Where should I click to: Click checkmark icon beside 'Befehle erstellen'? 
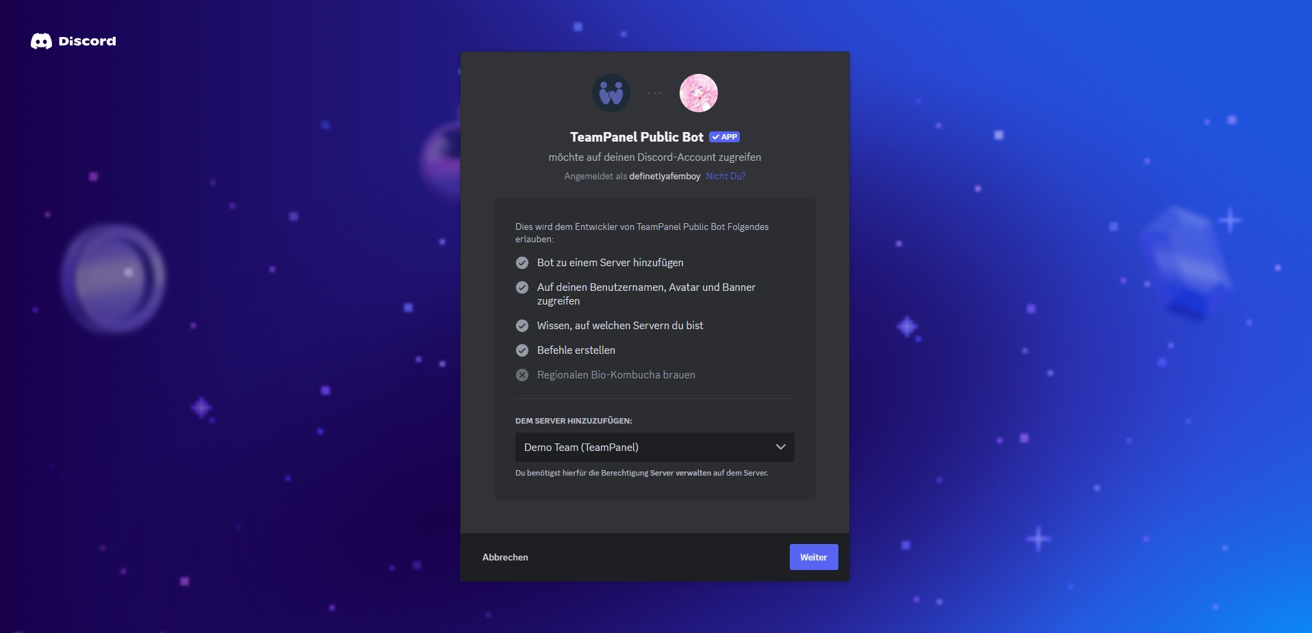pos(522,350)
